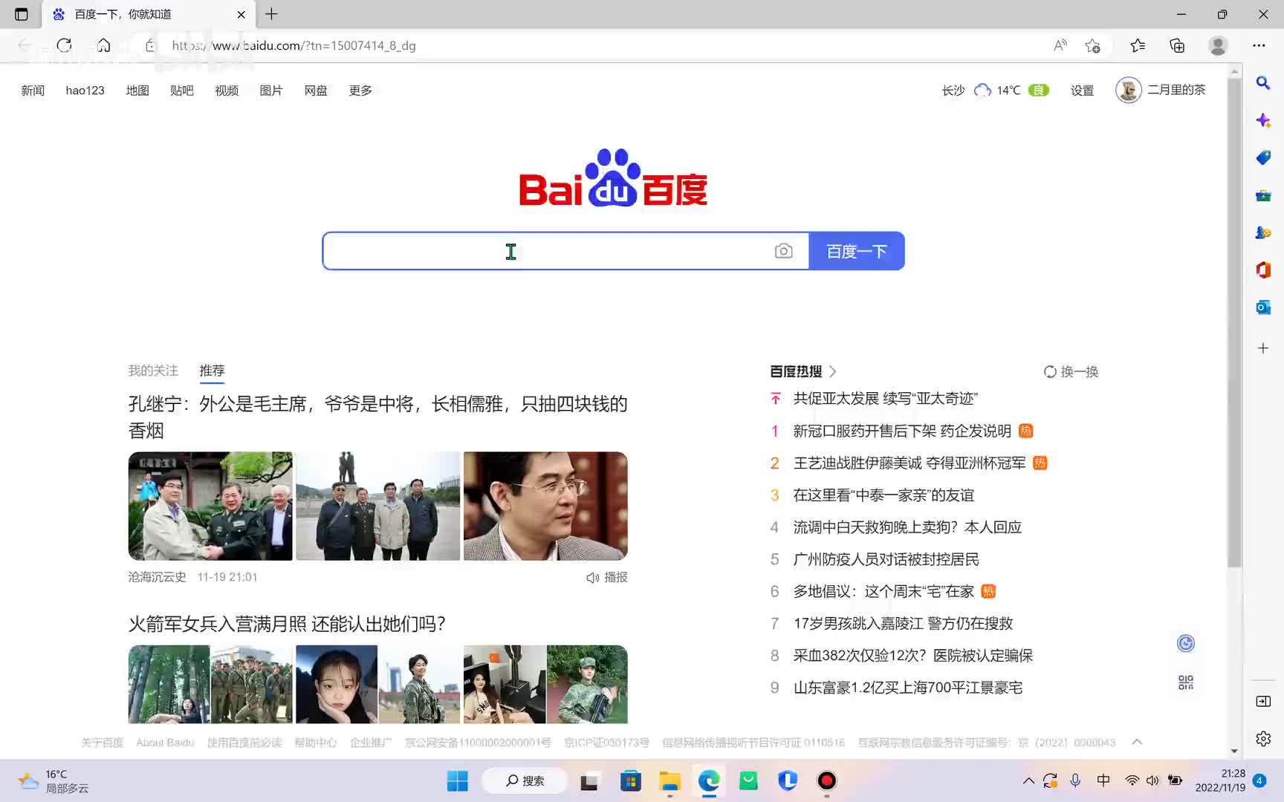Open File Explorer from the taskbar
Viewport: 1284px width, 802px height.
coord(669,780)
